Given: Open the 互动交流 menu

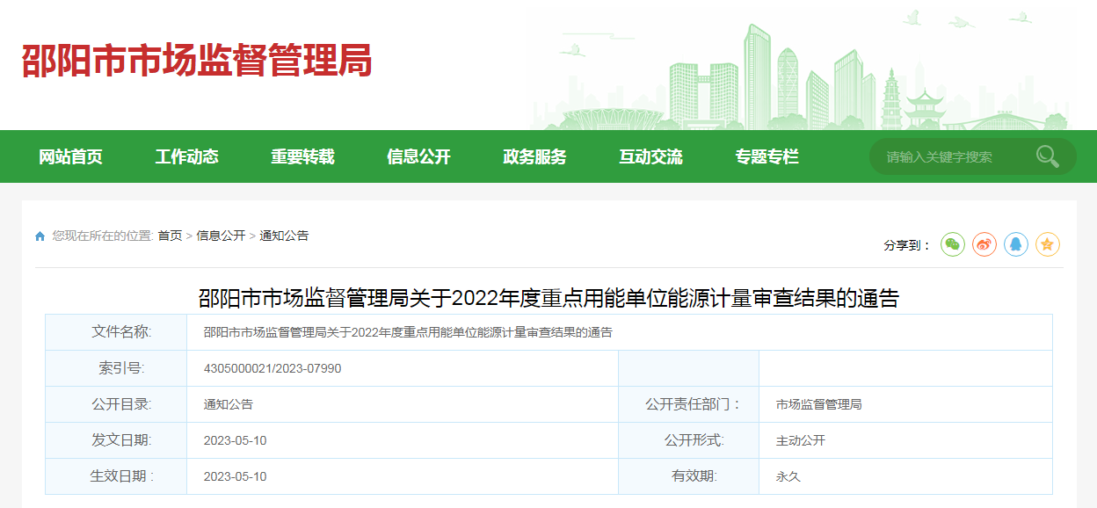Looking at the screenshot, I should [651, 156].
